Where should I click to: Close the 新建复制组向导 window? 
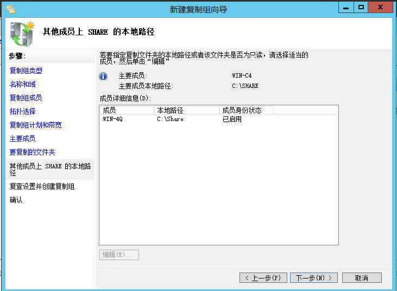[380, 8]
